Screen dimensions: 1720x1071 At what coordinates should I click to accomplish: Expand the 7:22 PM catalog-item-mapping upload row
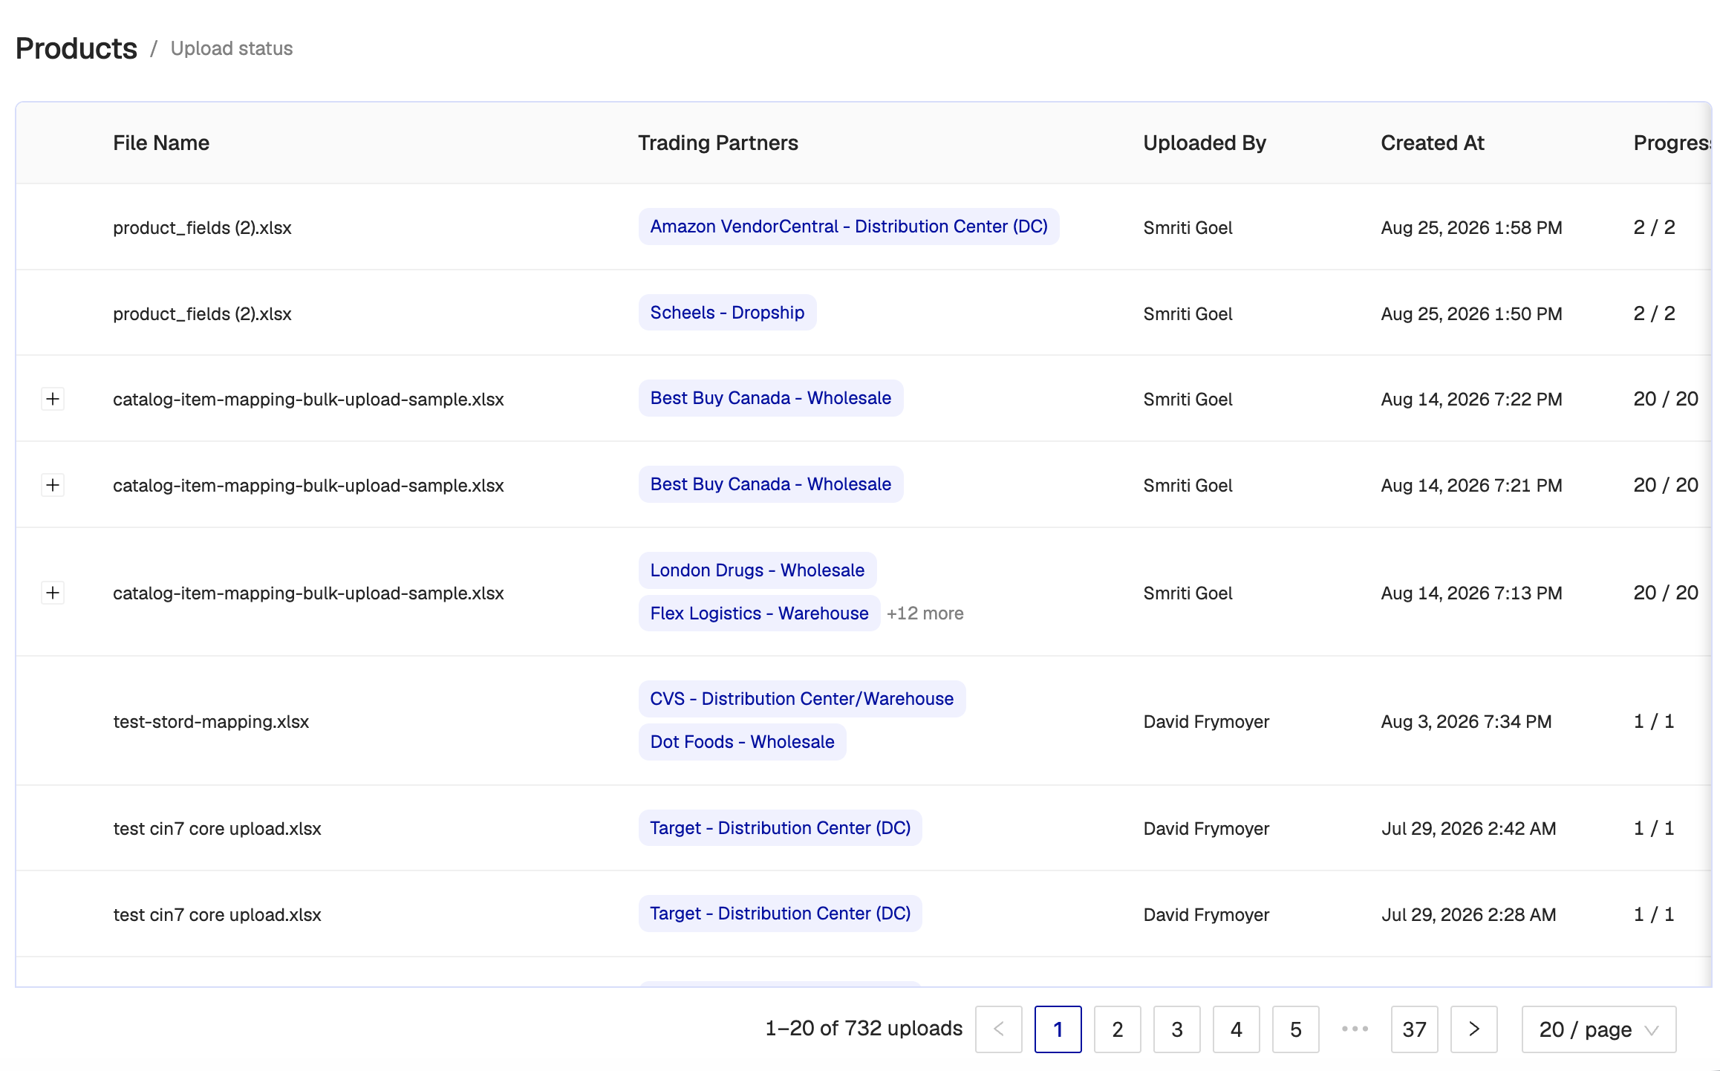coord(53,399)
